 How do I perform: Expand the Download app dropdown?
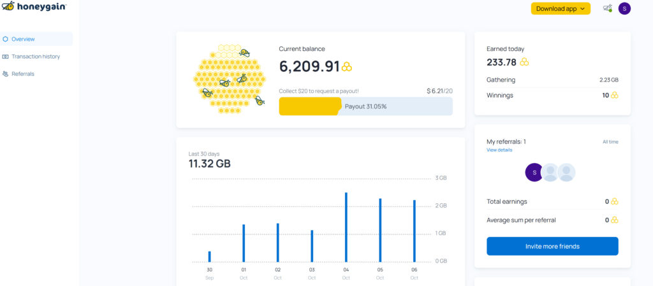(561, 8)
